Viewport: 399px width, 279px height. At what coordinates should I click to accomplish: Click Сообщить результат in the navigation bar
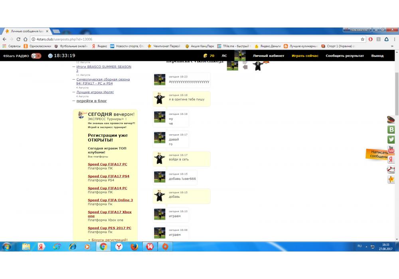(345, 56)
